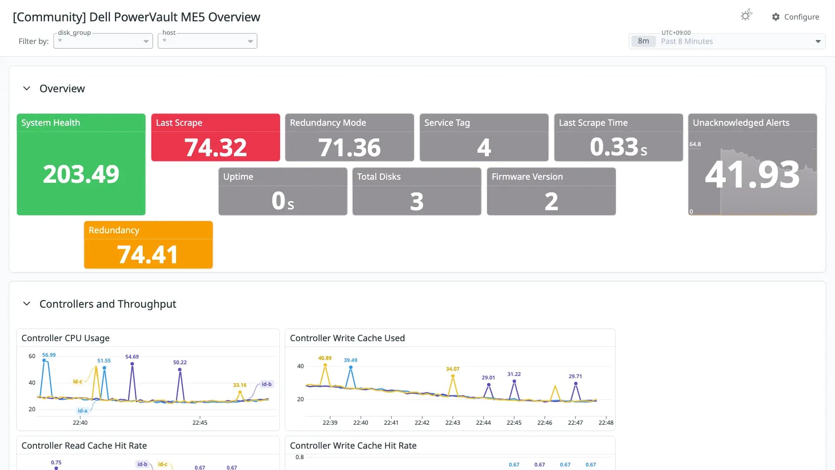Click the Firmware Version value 2
Screen dimensions: 835x470
pyautogui.click(x=551, y=201)
